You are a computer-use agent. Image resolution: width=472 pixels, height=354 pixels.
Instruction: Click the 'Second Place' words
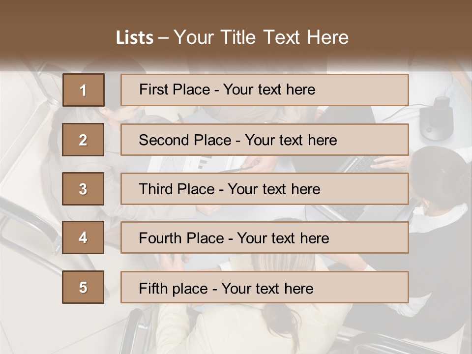185,140
